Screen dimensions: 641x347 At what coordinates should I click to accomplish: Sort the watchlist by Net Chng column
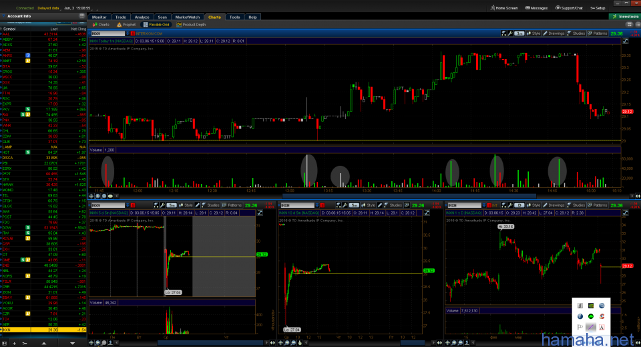coord(79,29)
